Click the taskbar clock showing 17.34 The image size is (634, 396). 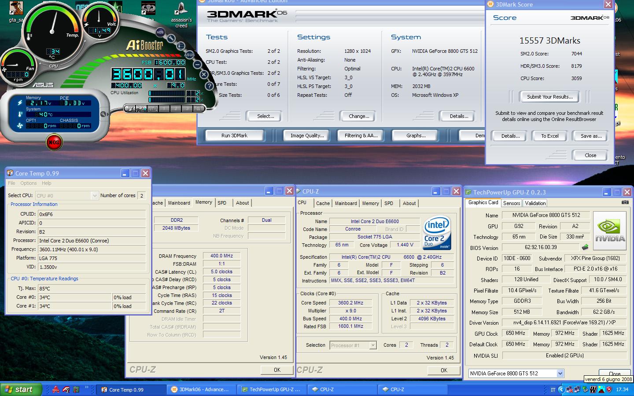coord(622,389)
